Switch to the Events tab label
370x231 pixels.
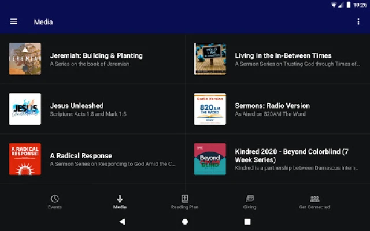55,207
